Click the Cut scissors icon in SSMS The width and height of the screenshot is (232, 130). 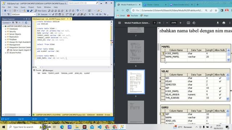pyautogui.click(x=67, y=11)
